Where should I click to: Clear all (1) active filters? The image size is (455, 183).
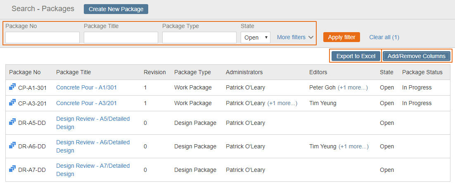384,37
